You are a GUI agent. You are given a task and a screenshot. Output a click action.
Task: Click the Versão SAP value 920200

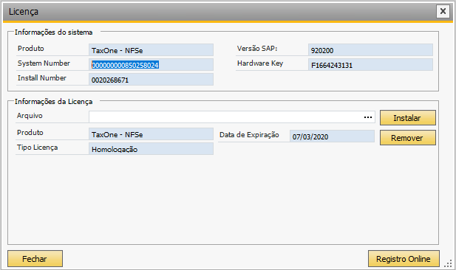(x=370, y=50)
